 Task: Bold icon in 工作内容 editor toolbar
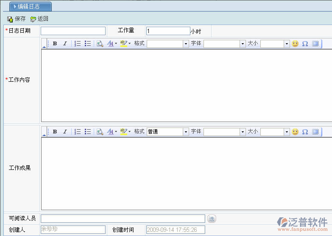pyautogui.click(x=55, y=44)
